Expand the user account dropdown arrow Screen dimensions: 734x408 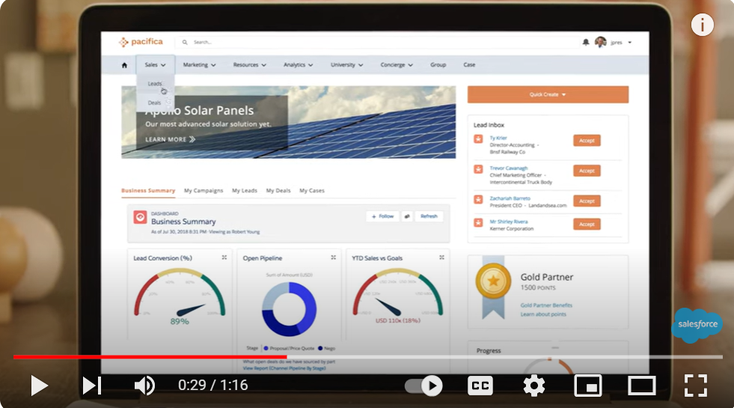coord(629,43)
